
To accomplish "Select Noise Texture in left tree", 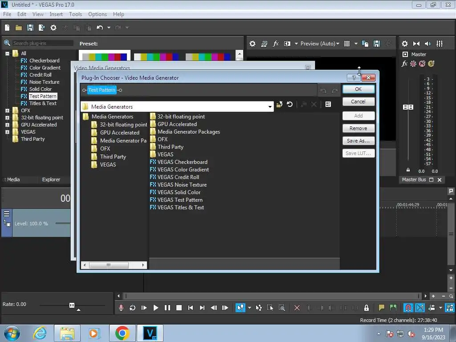I will [x=44, y=82].
